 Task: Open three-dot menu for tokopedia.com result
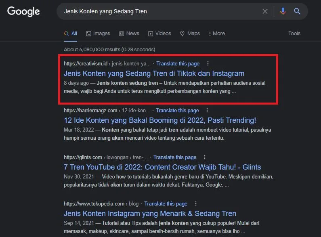coord(196,203)
